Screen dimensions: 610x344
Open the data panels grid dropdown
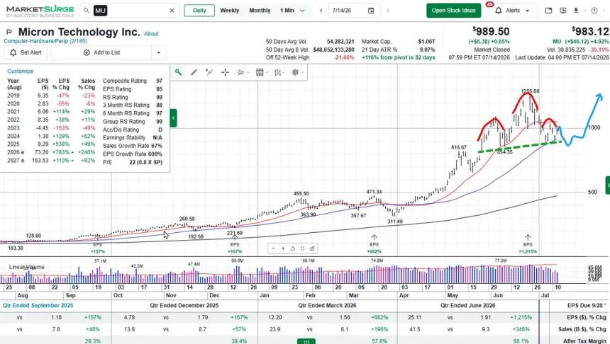point(262,72)
